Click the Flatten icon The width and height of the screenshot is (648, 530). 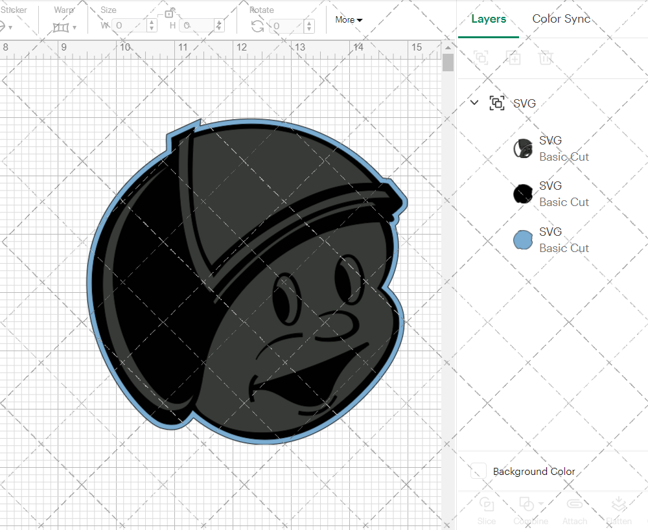619,505
